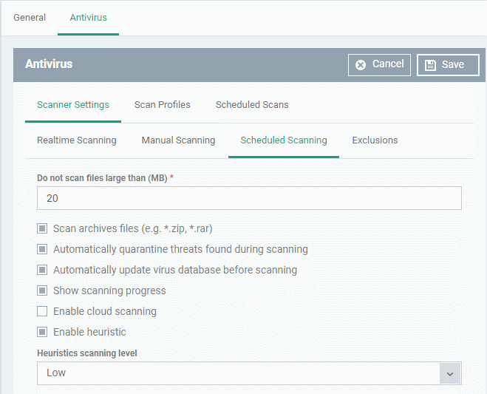Open the Exclusions sub-tab

(x=375, y=140)
